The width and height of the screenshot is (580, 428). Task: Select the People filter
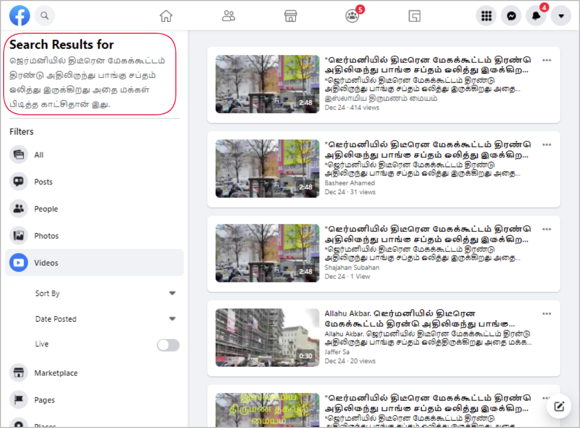coord(94,209)
